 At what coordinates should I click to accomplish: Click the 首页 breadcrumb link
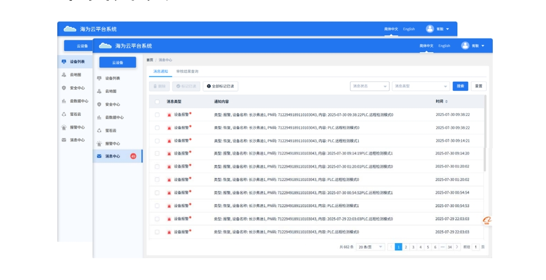[150, 60]
